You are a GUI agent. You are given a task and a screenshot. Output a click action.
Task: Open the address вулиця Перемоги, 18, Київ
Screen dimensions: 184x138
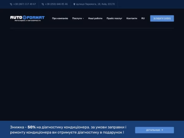coord(95,4)
